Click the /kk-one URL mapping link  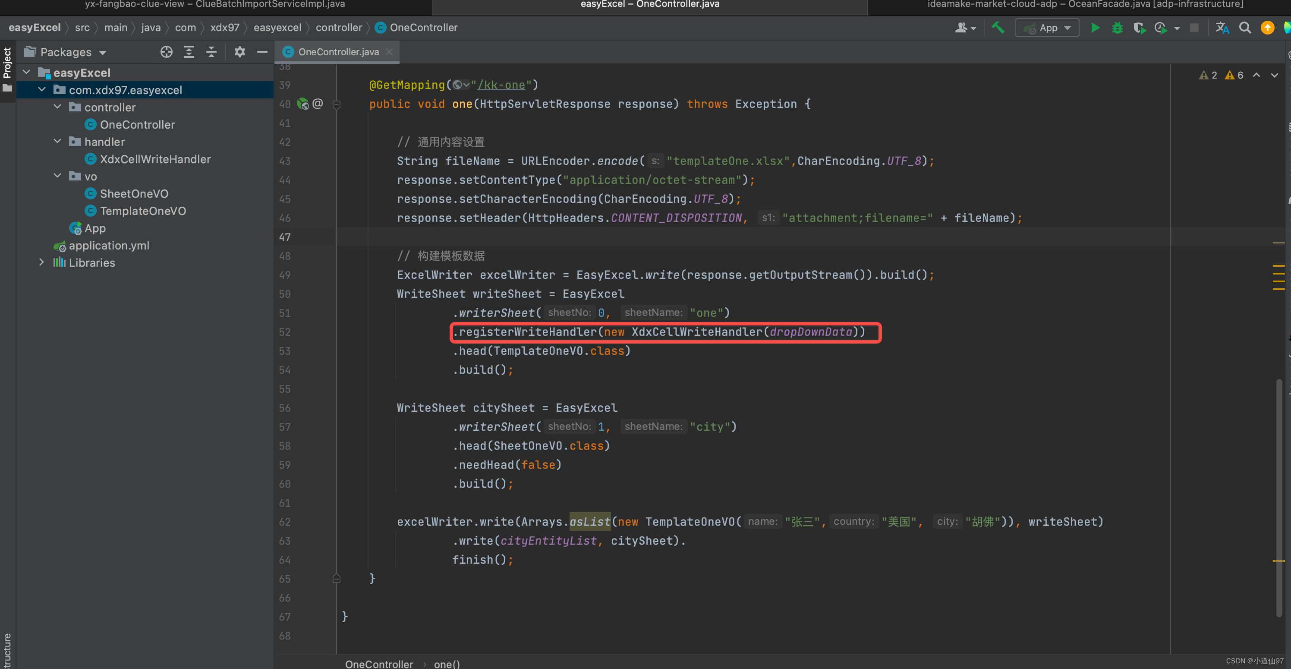(501, 85)
